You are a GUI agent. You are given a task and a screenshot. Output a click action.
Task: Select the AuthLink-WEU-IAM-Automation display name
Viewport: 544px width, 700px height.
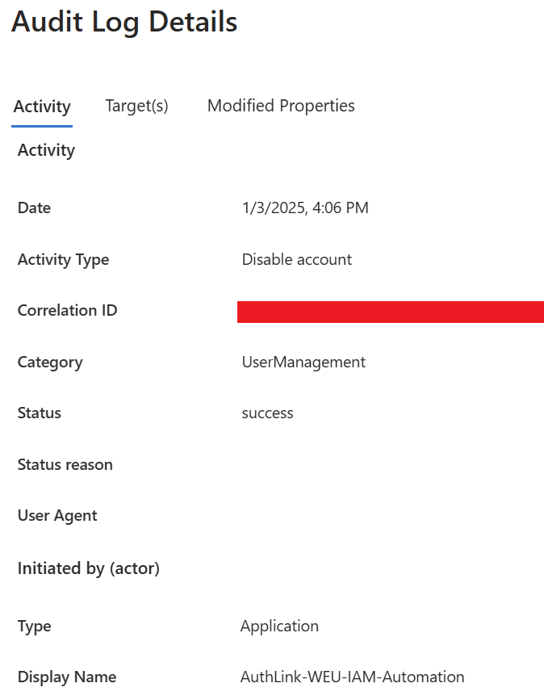pos(352,677)
